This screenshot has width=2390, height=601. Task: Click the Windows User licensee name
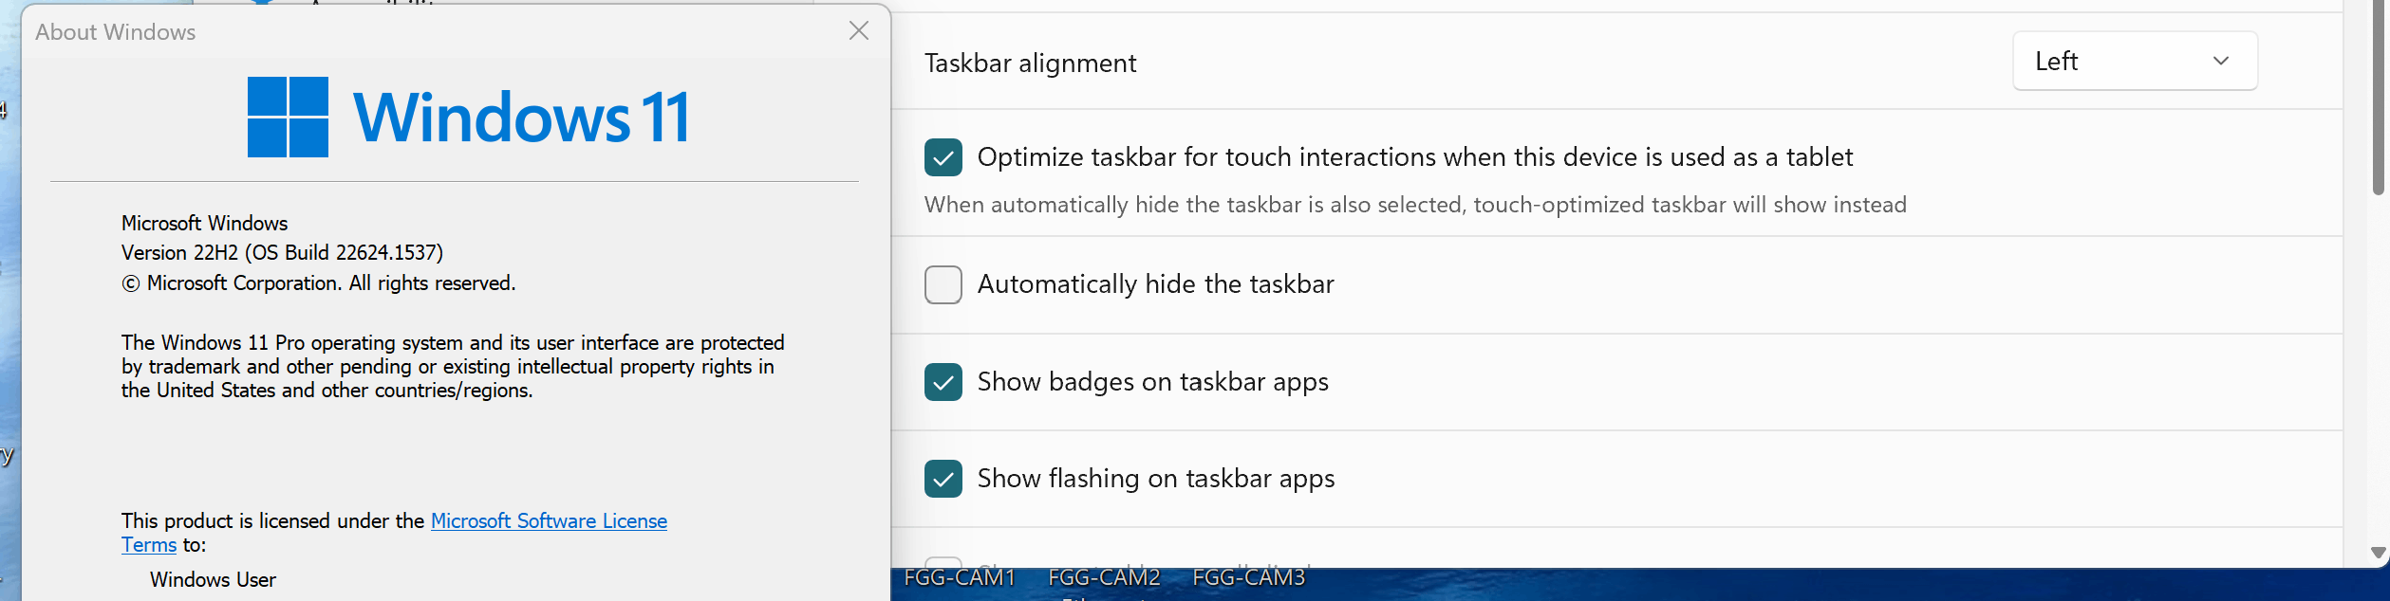coord(213,580)
